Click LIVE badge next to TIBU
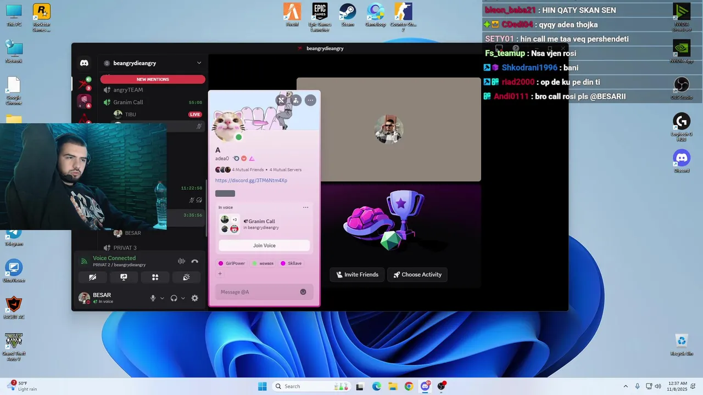 [195, 114]
